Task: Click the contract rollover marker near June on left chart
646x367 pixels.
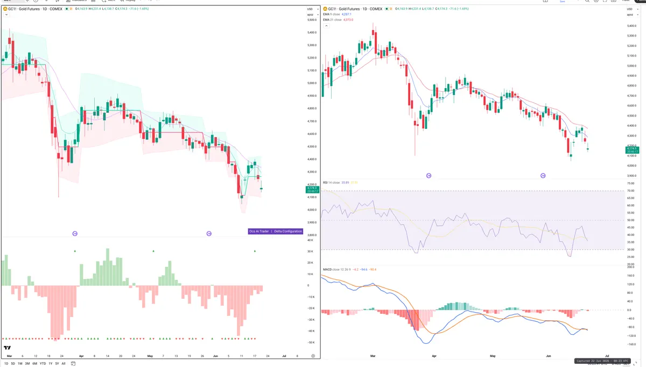Action: click(x=209, y=233)
